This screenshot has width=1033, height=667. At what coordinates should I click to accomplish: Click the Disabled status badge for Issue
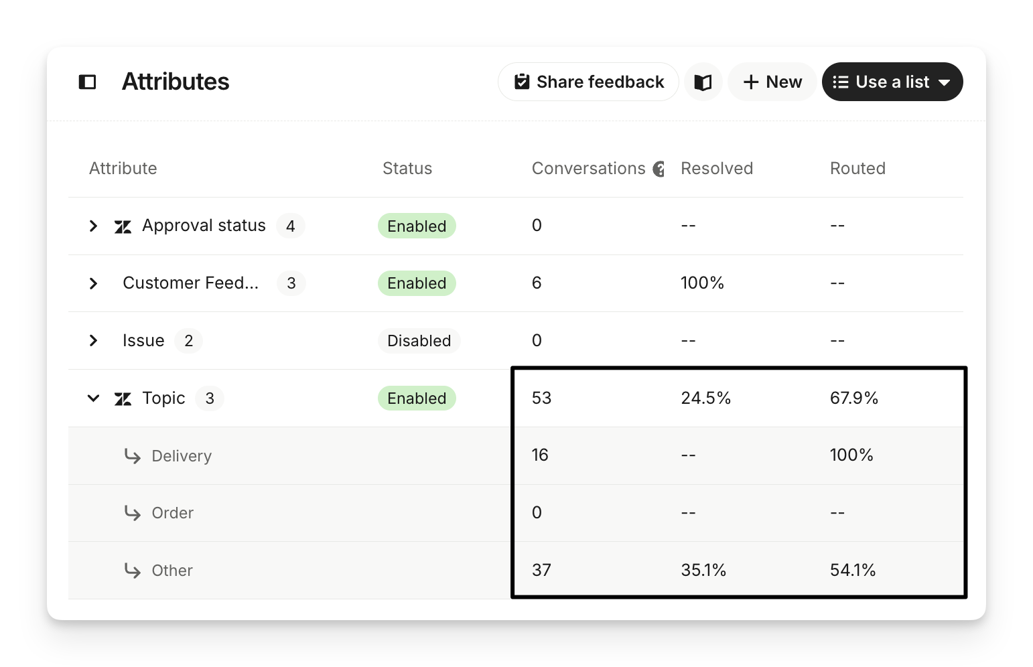[419, 341]
